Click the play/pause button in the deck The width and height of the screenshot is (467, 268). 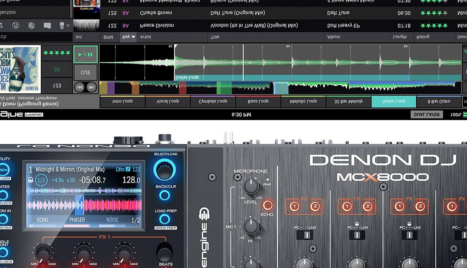click(x=86, y=55)
